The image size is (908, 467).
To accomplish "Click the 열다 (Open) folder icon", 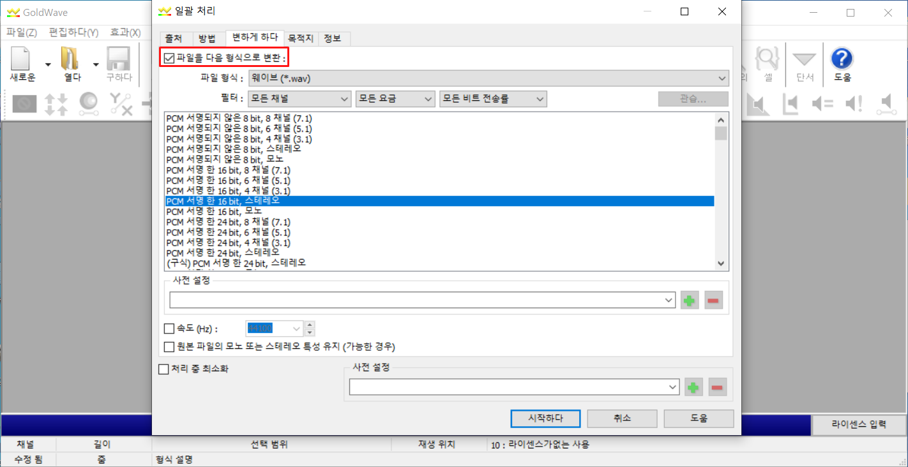I will (69, 59).
